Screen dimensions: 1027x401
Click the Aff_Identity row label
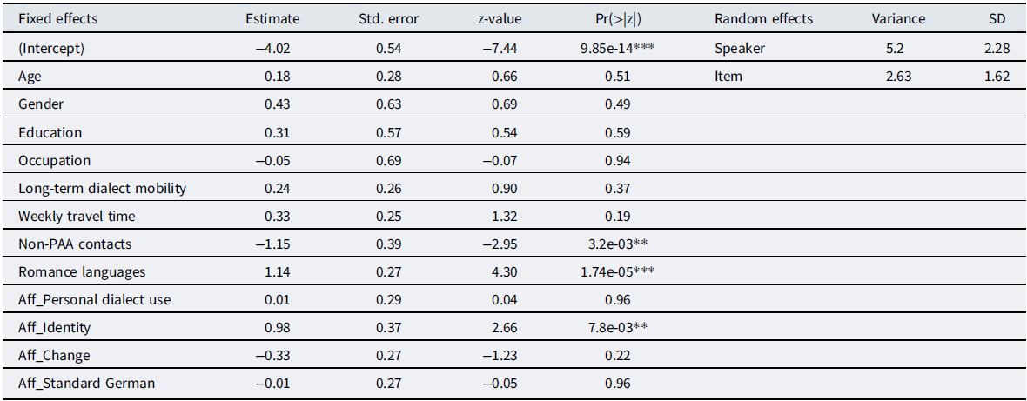(x=54, y=327)
